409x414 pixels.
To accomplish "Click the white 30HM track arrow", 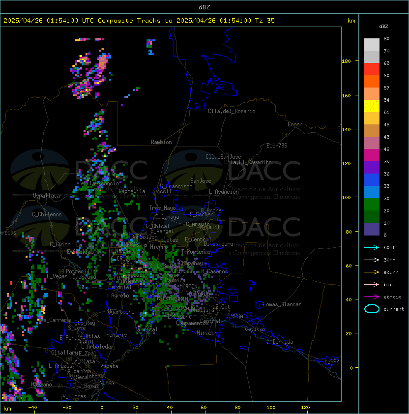I will [372, 260].
